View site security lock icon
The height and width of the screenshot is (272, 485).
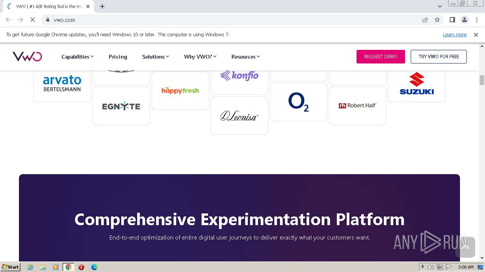[x=48, y=20]
